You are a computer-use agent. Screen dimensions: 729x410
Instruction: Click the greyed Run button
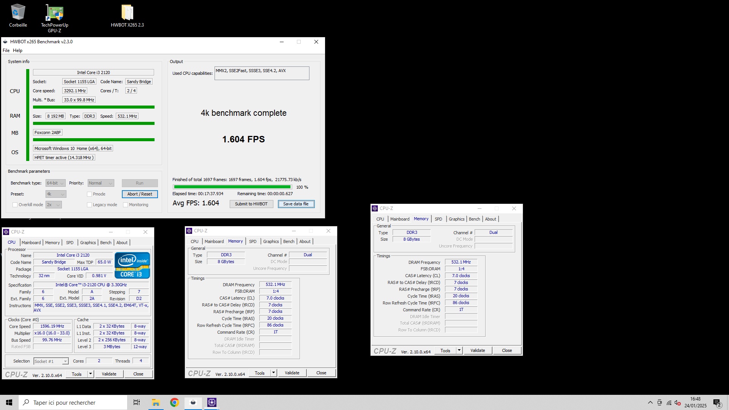click(140, 183)
